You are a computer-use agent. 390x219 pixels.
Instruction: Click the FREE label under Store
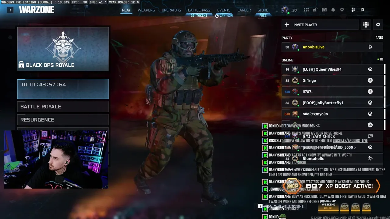click(263, 16)
